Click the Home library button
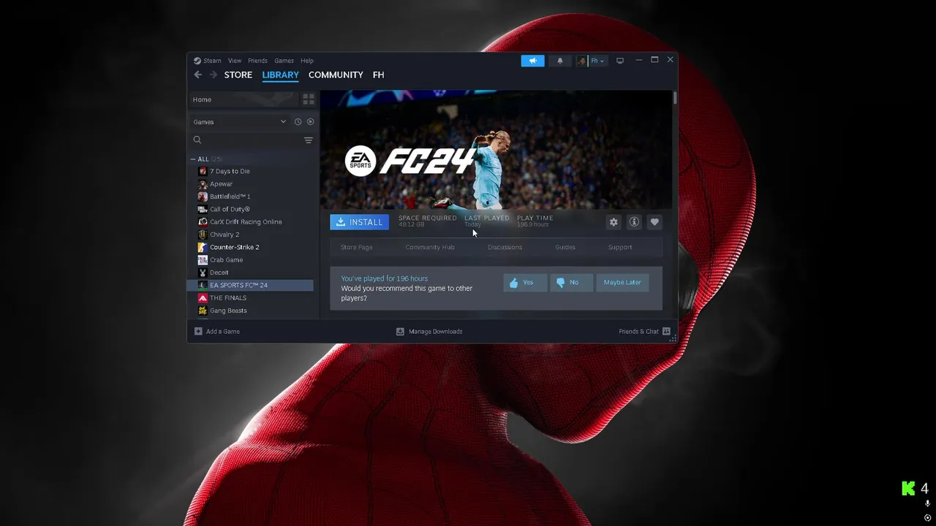The width and height of the screenshot is (936, 526). pyautogui.click(x=244, y=99)
